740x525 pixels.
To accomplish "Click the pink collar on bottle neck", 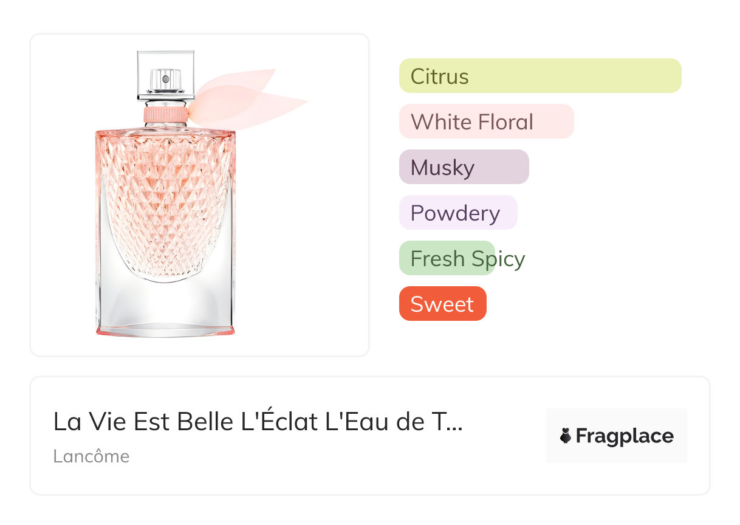I will (x=165, y=114).
